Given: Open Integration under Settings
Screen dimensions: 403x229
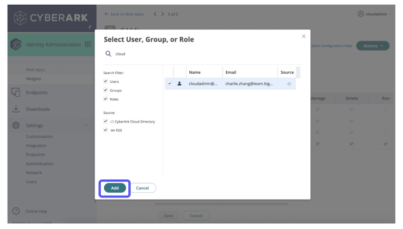Looking at the screenshot, I should (x=36, y=145).
